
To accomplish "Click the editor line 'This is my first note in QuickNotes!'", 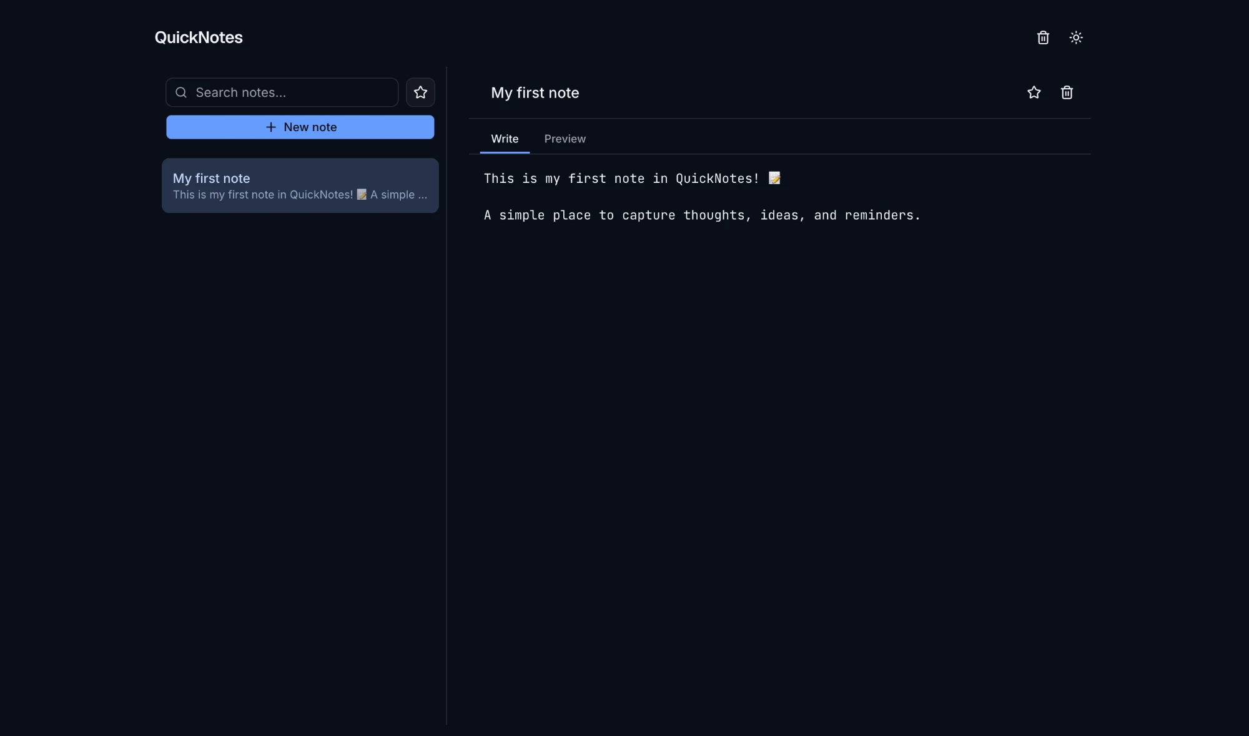I will coord(632,179).
